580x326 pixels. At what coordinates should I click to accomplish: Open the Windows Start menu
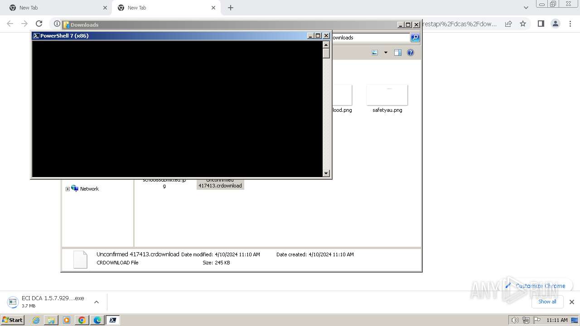[x=13, y=320]
